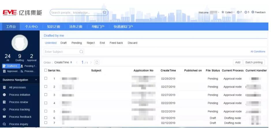Go to previous page arrow

pos(77,62)
